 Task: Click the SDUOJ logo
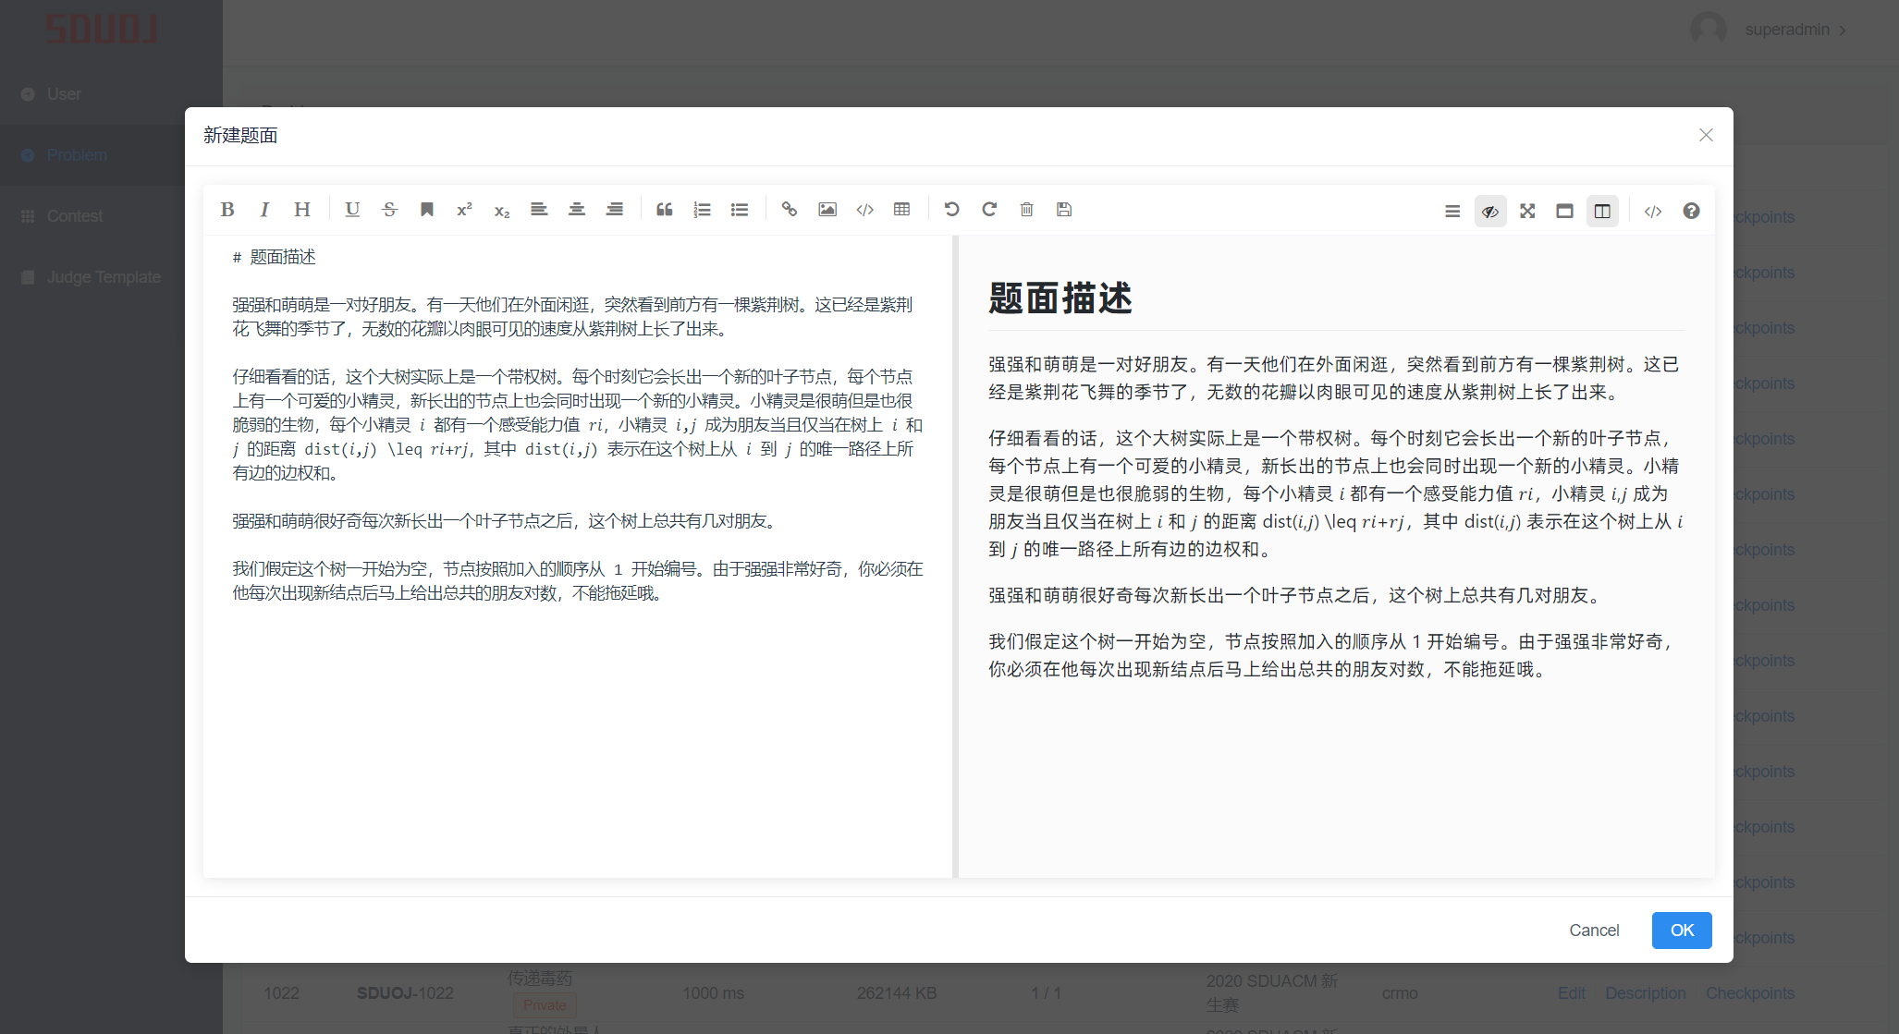(102, 29)
